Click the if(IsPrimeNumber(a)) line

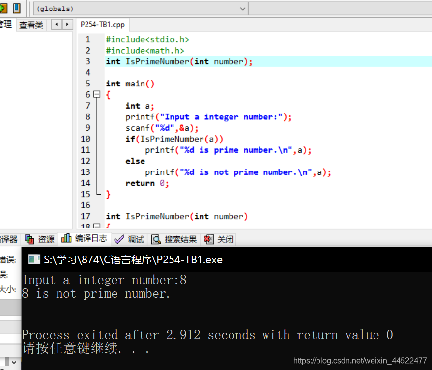(x=174, y=139)
